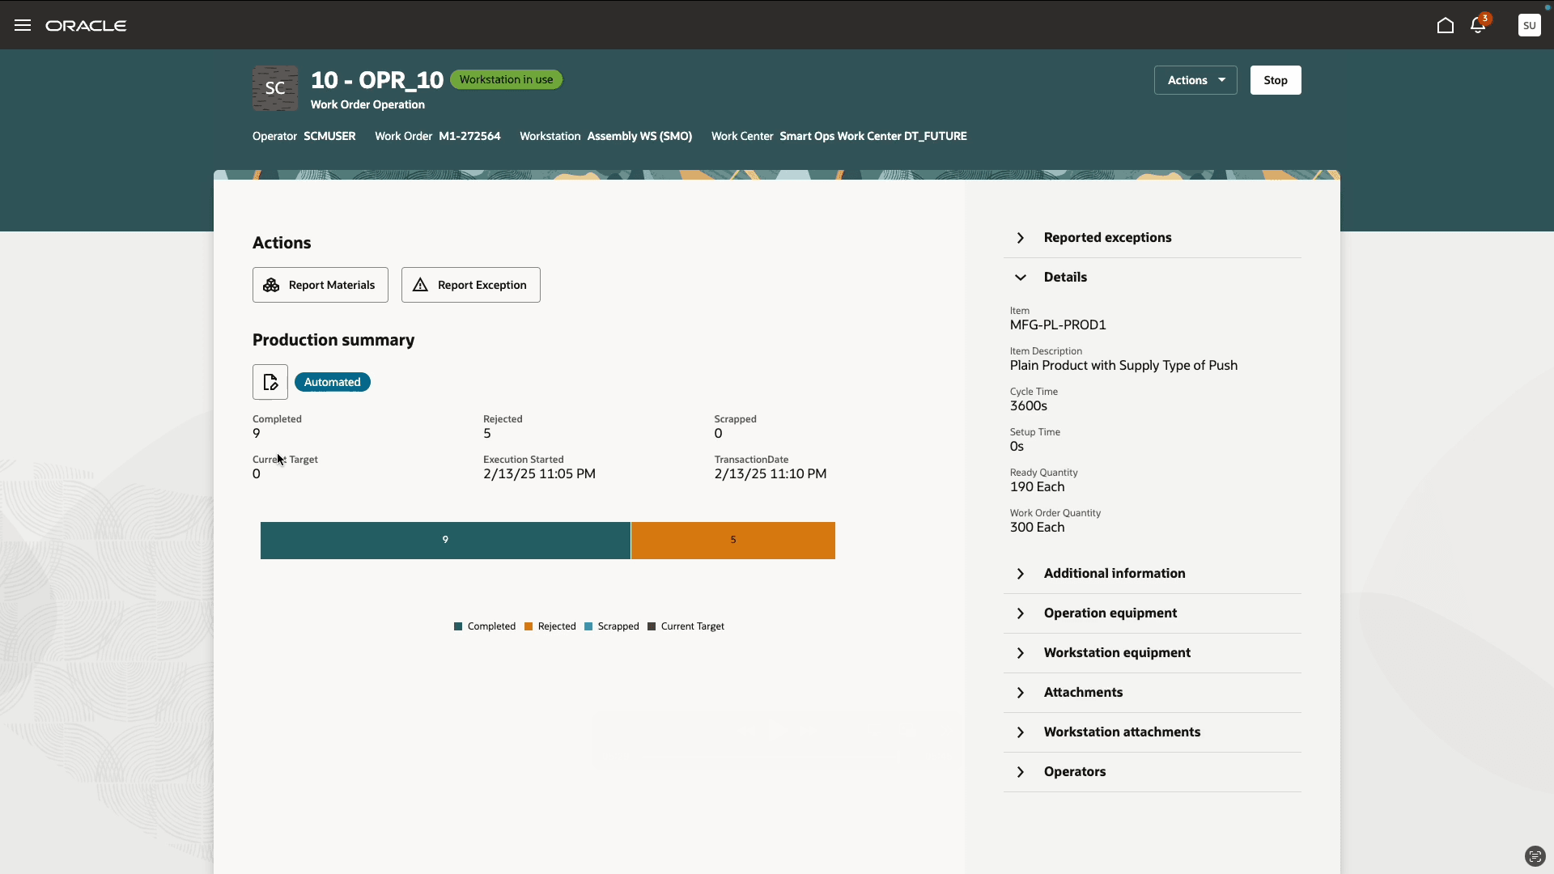1554x874 pixels.
Task: Click the SC work order avatar
Action: pos(275,88)
